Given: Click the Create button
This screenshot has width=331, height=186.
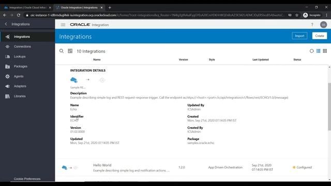Looking at the screenshot, I should click(x=320, y=36).
